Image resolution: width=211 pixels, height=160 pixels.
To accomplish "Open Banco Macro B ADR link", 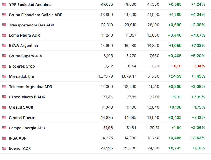I will pyautogui.click(x=27, y=97).
